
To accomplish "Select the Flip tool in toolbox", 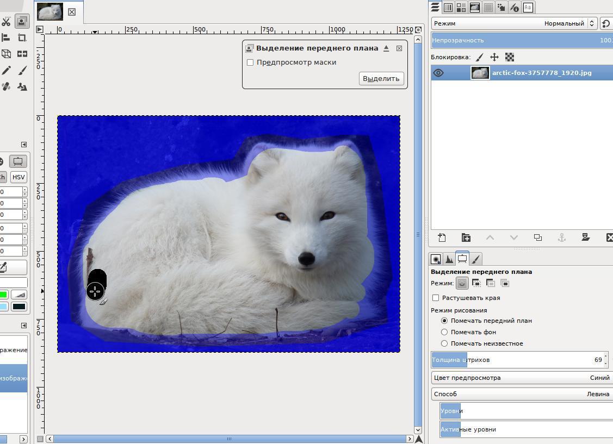I will 22,54.
